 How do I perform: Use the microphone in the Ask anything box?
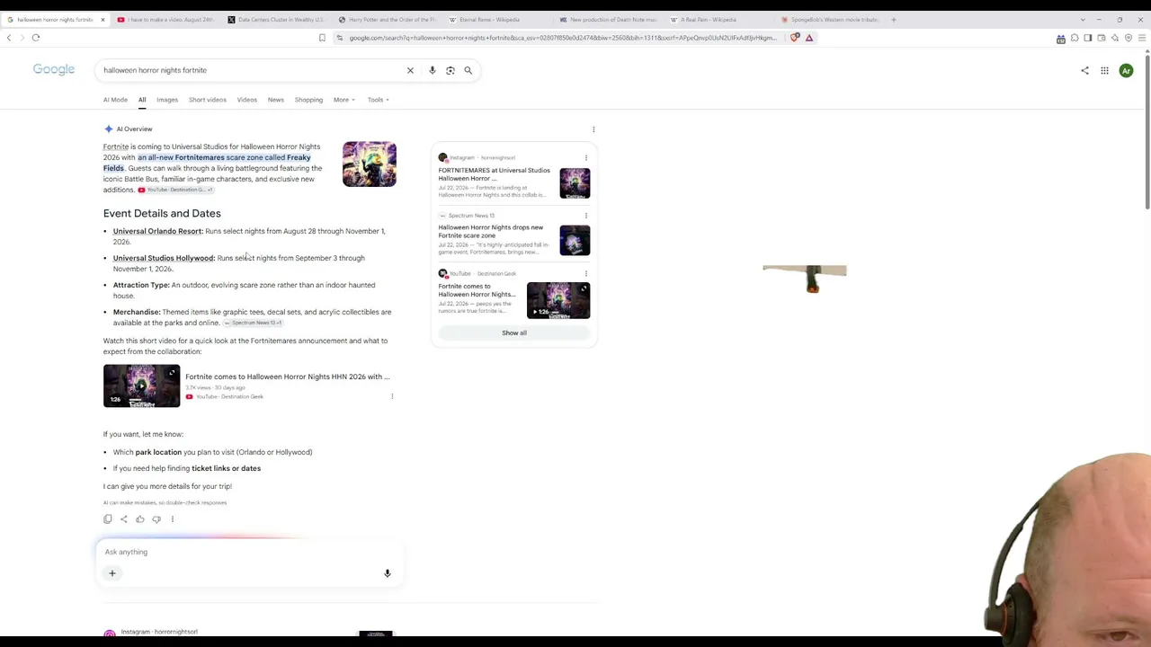tap(388, 573)
